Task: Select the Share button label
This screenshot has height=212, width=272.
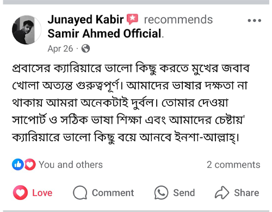Action: click(246, 193)
